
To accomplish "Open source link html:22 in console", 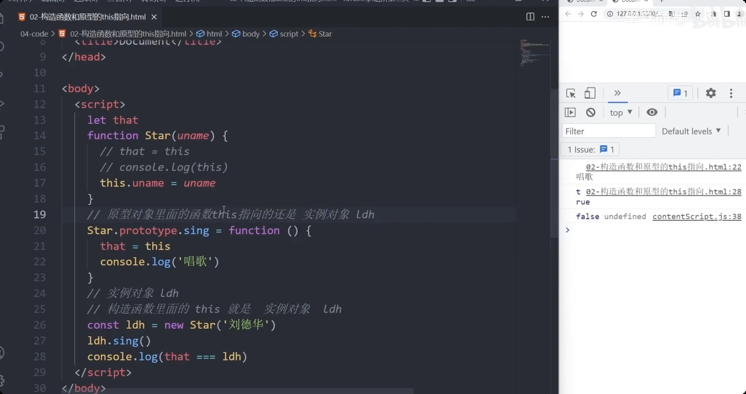I will click(x=663, y=167).
